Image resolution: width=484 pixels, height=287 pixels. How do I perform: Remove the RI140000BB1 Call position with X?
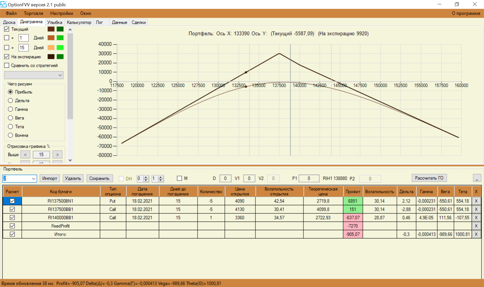click(476, 218)
